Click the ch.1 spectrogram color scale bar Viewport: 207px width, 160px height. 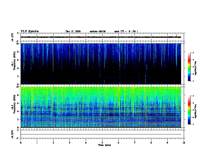click(189, 67)
